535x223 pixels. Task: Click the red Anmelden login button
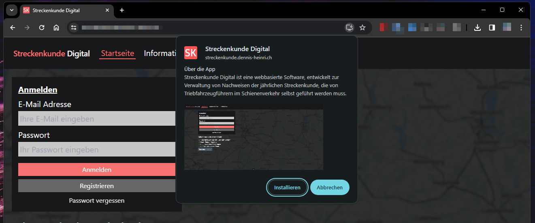96,169
